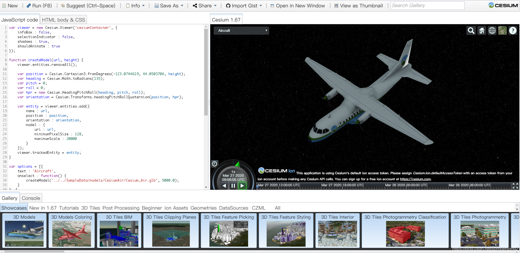Click the play forward button
521x254 pixels.
coord(242,186)
